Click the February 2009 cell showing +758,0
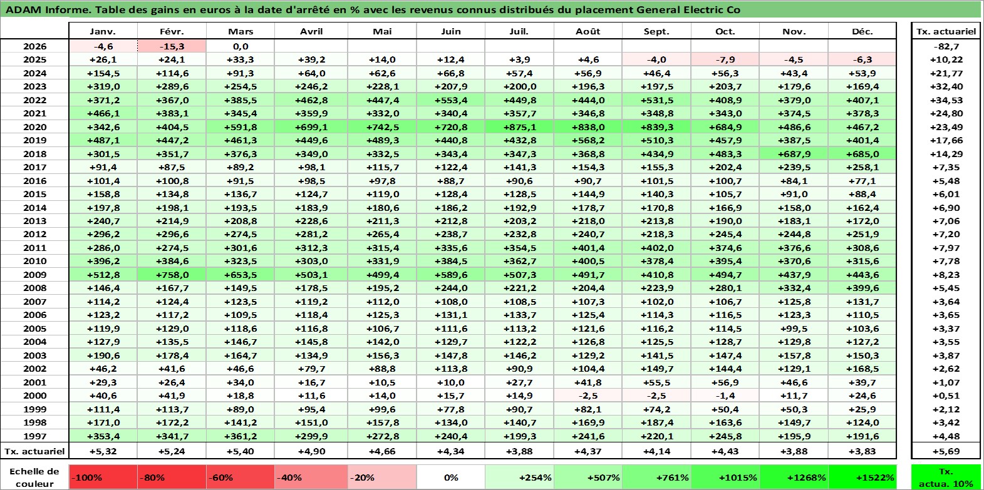 pyautogui.click(x=172, y=275)
